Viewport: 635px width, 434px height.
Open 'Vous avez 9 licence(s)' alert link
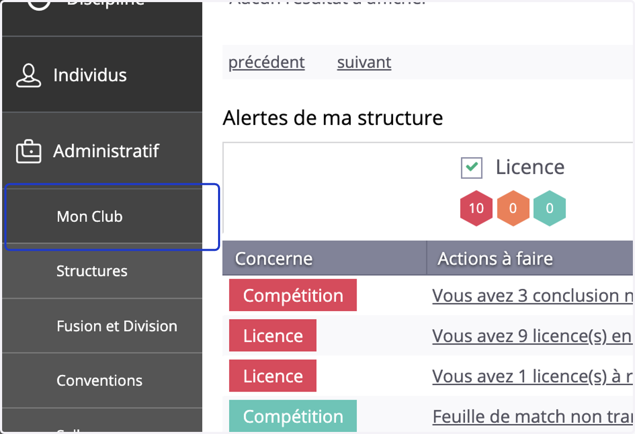(x=533, y=336)
